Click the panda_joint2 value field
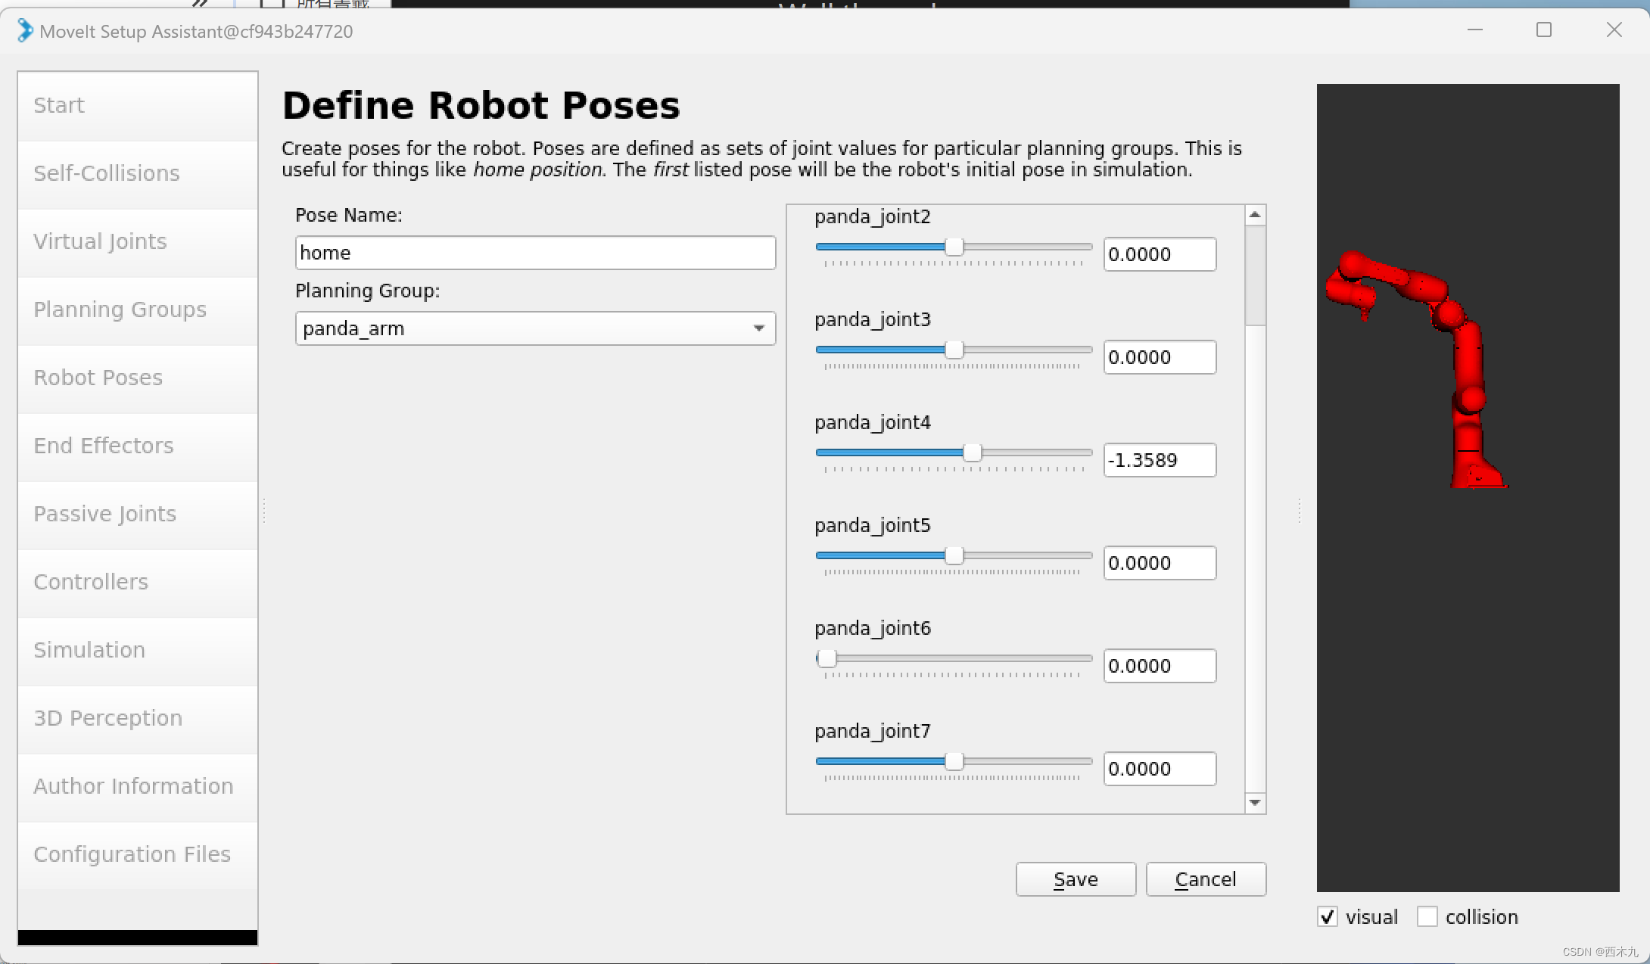The height and width of the screenshot is (964, 1650). (x=1160, y=254)
